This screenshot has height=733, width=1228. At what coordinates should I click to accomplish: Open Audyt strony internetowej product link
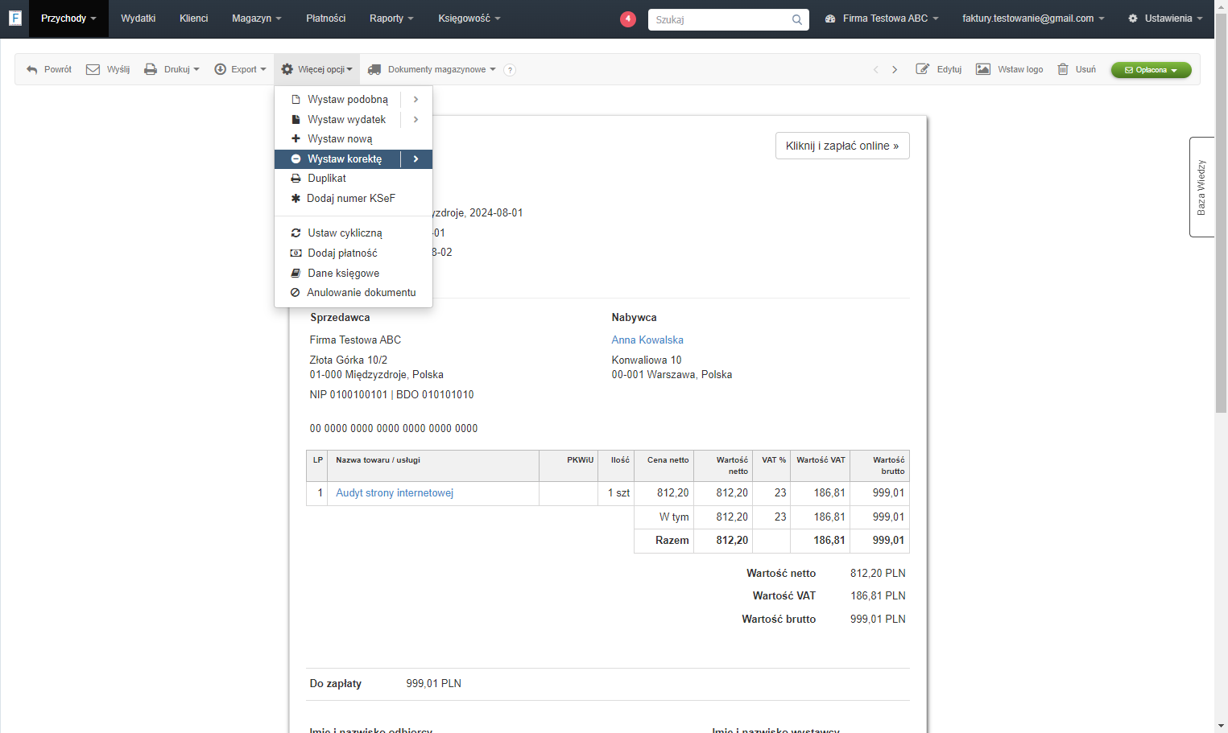click(395, 492)
